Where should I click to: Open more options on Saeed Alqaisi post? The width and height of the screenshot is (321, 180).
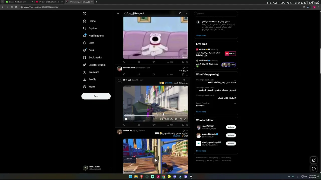point(187,67)
